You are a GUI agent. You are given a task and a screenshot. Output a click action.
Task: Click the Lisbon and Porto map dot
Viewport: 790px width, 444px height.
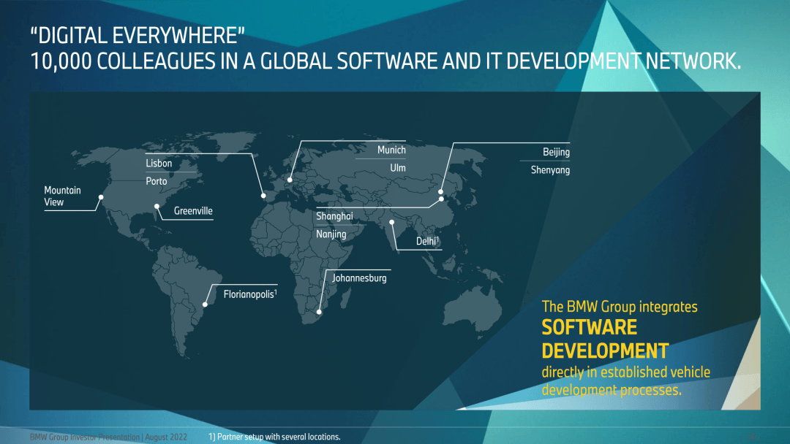263,196
